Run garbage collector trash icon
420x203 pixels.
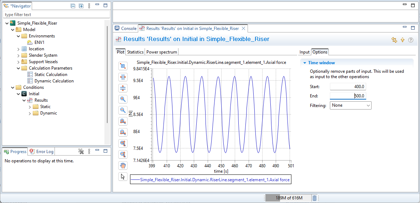315,198
